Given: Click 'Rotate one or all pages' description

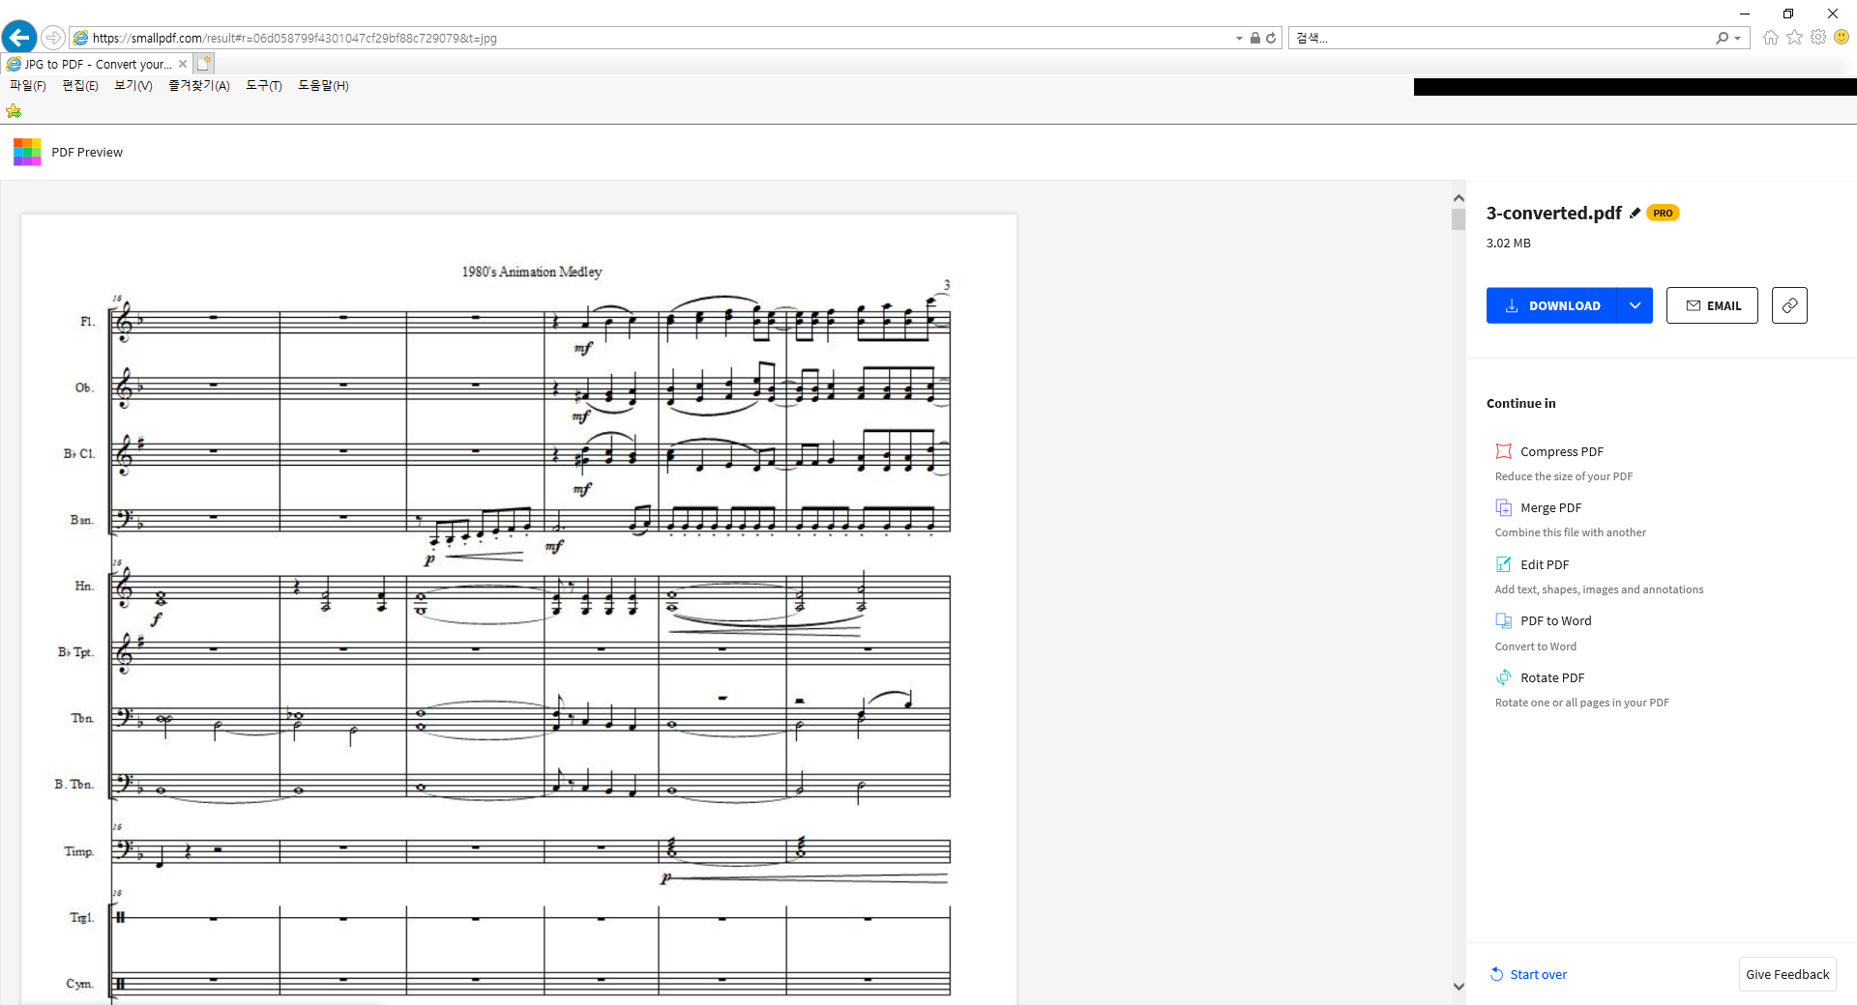Looking at the screenshot, I should (x=1582, y=703).
